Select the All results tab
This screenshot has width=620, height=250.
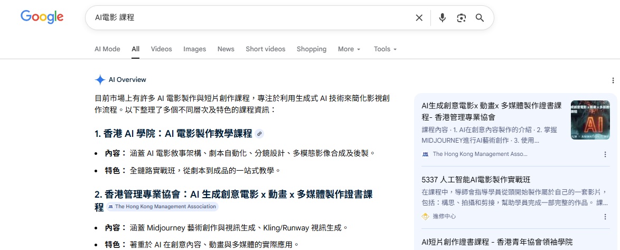click(136, 49)
